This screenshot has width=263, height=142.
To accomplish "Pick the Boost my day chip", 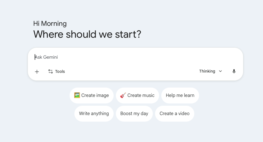I will pyautogui.click(x=134, y=114).
